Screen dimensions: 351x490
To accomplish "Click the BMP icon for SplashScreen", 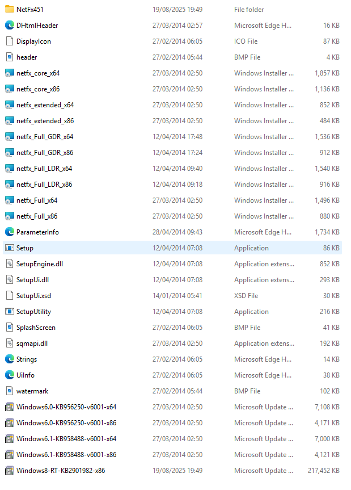I will pyautogui.click(x=10, y=328).
